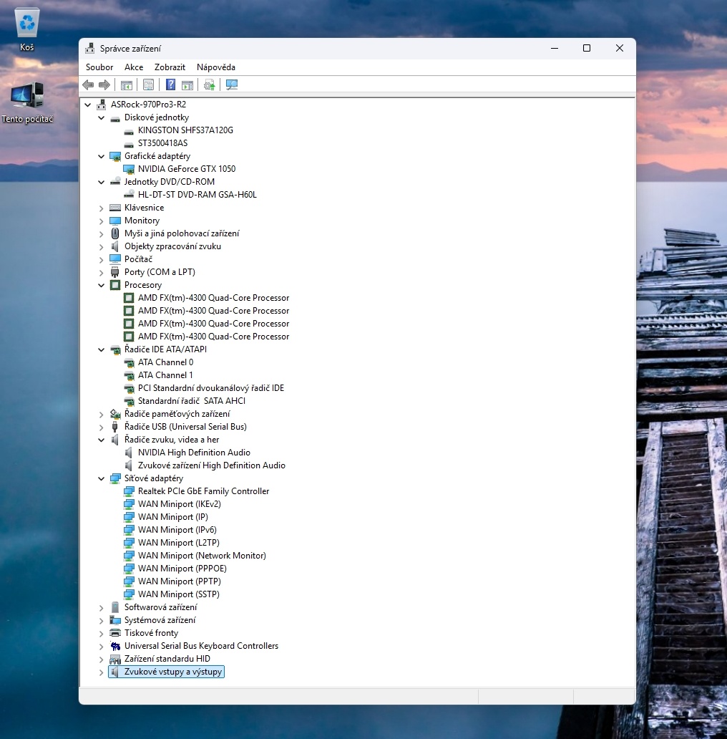Open the Akce menu
Image resolution: width=727 pixels, height=739 pixels.
134,67
